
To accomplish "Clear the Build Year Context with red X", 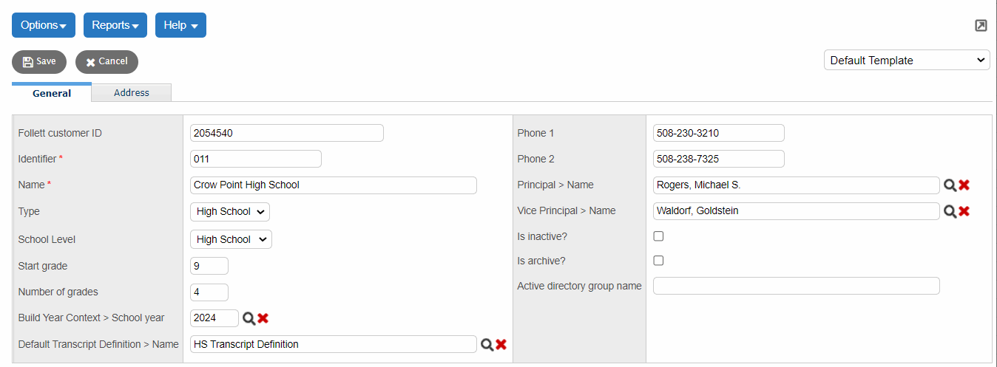I will click(x=263, y=318).
